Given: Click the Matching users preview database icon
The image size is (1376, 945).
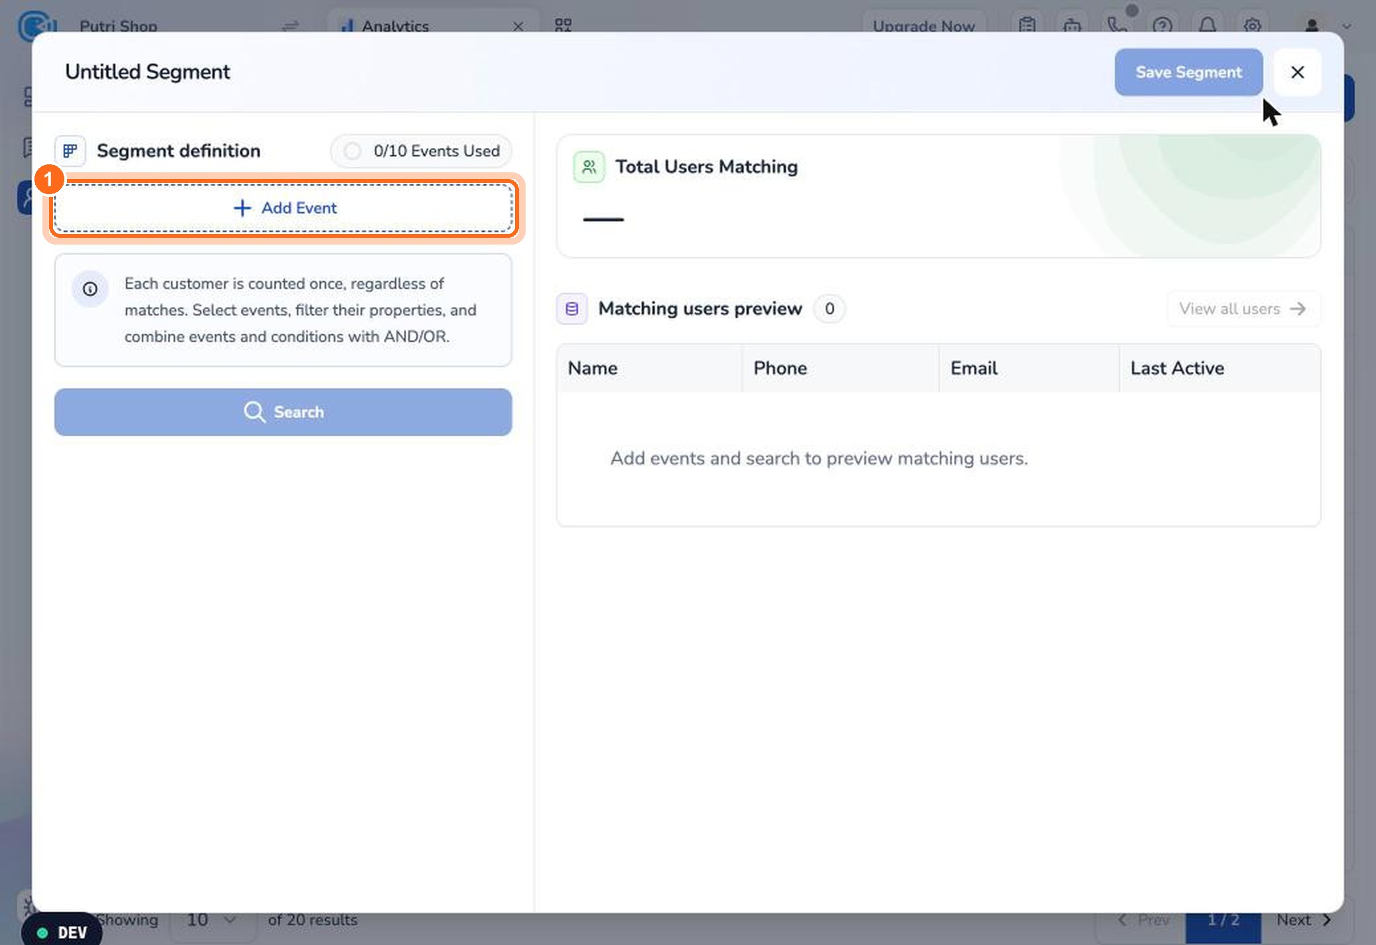Looking at the screenshot, I should click(x=572, y=309).
